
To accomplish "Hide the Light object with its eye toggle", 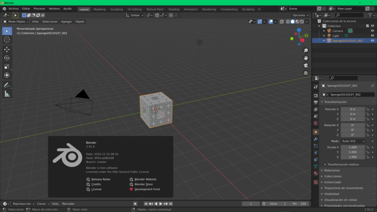I will click(x=371, y=35).
